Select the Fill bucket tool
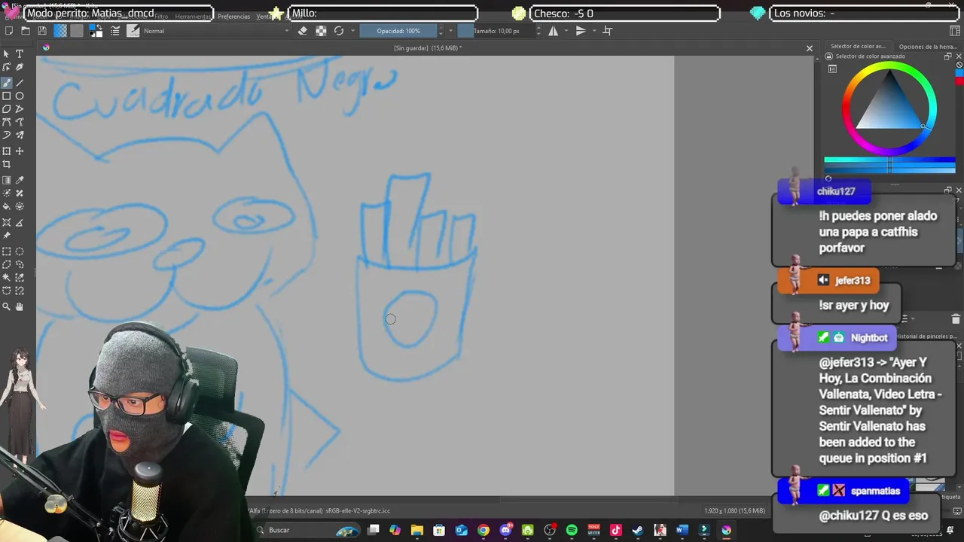The image size is (964, 542). 7,206
